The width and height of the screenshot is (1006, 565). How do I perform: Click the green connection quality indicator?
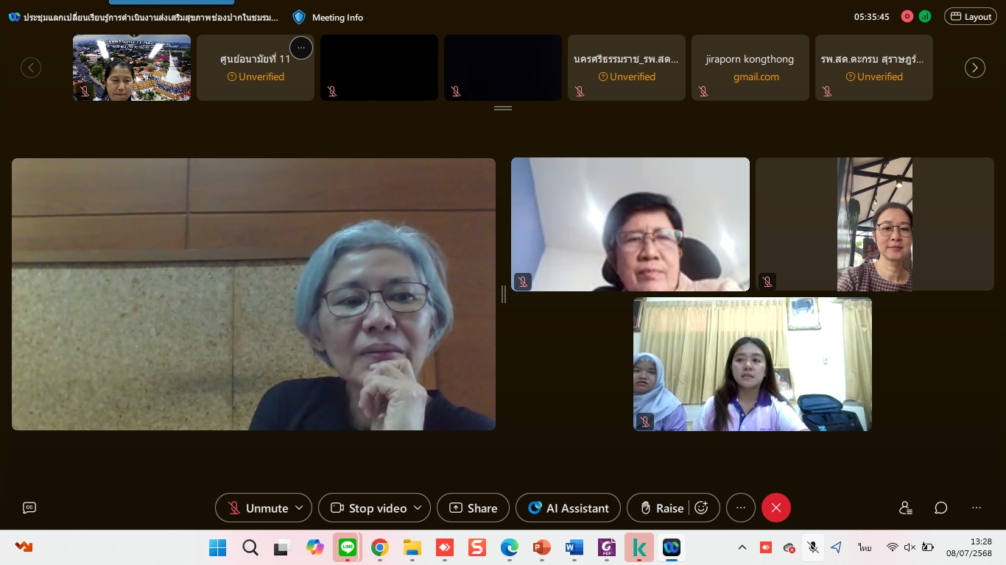[x=925, y=16]
